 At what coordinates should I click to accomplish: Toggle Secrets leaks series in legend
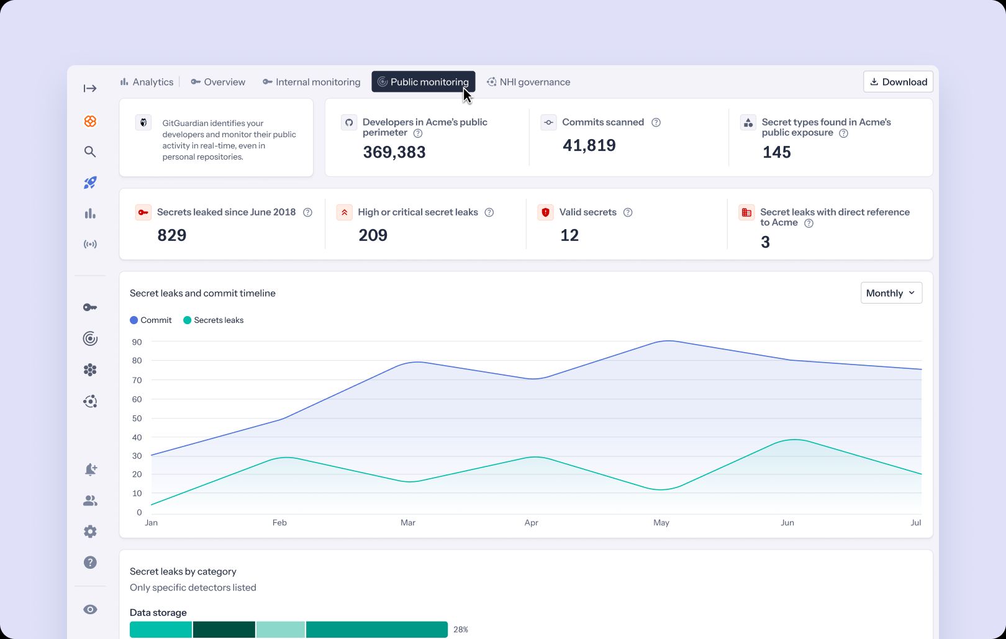pyautogui.click(x=214, y=320)
